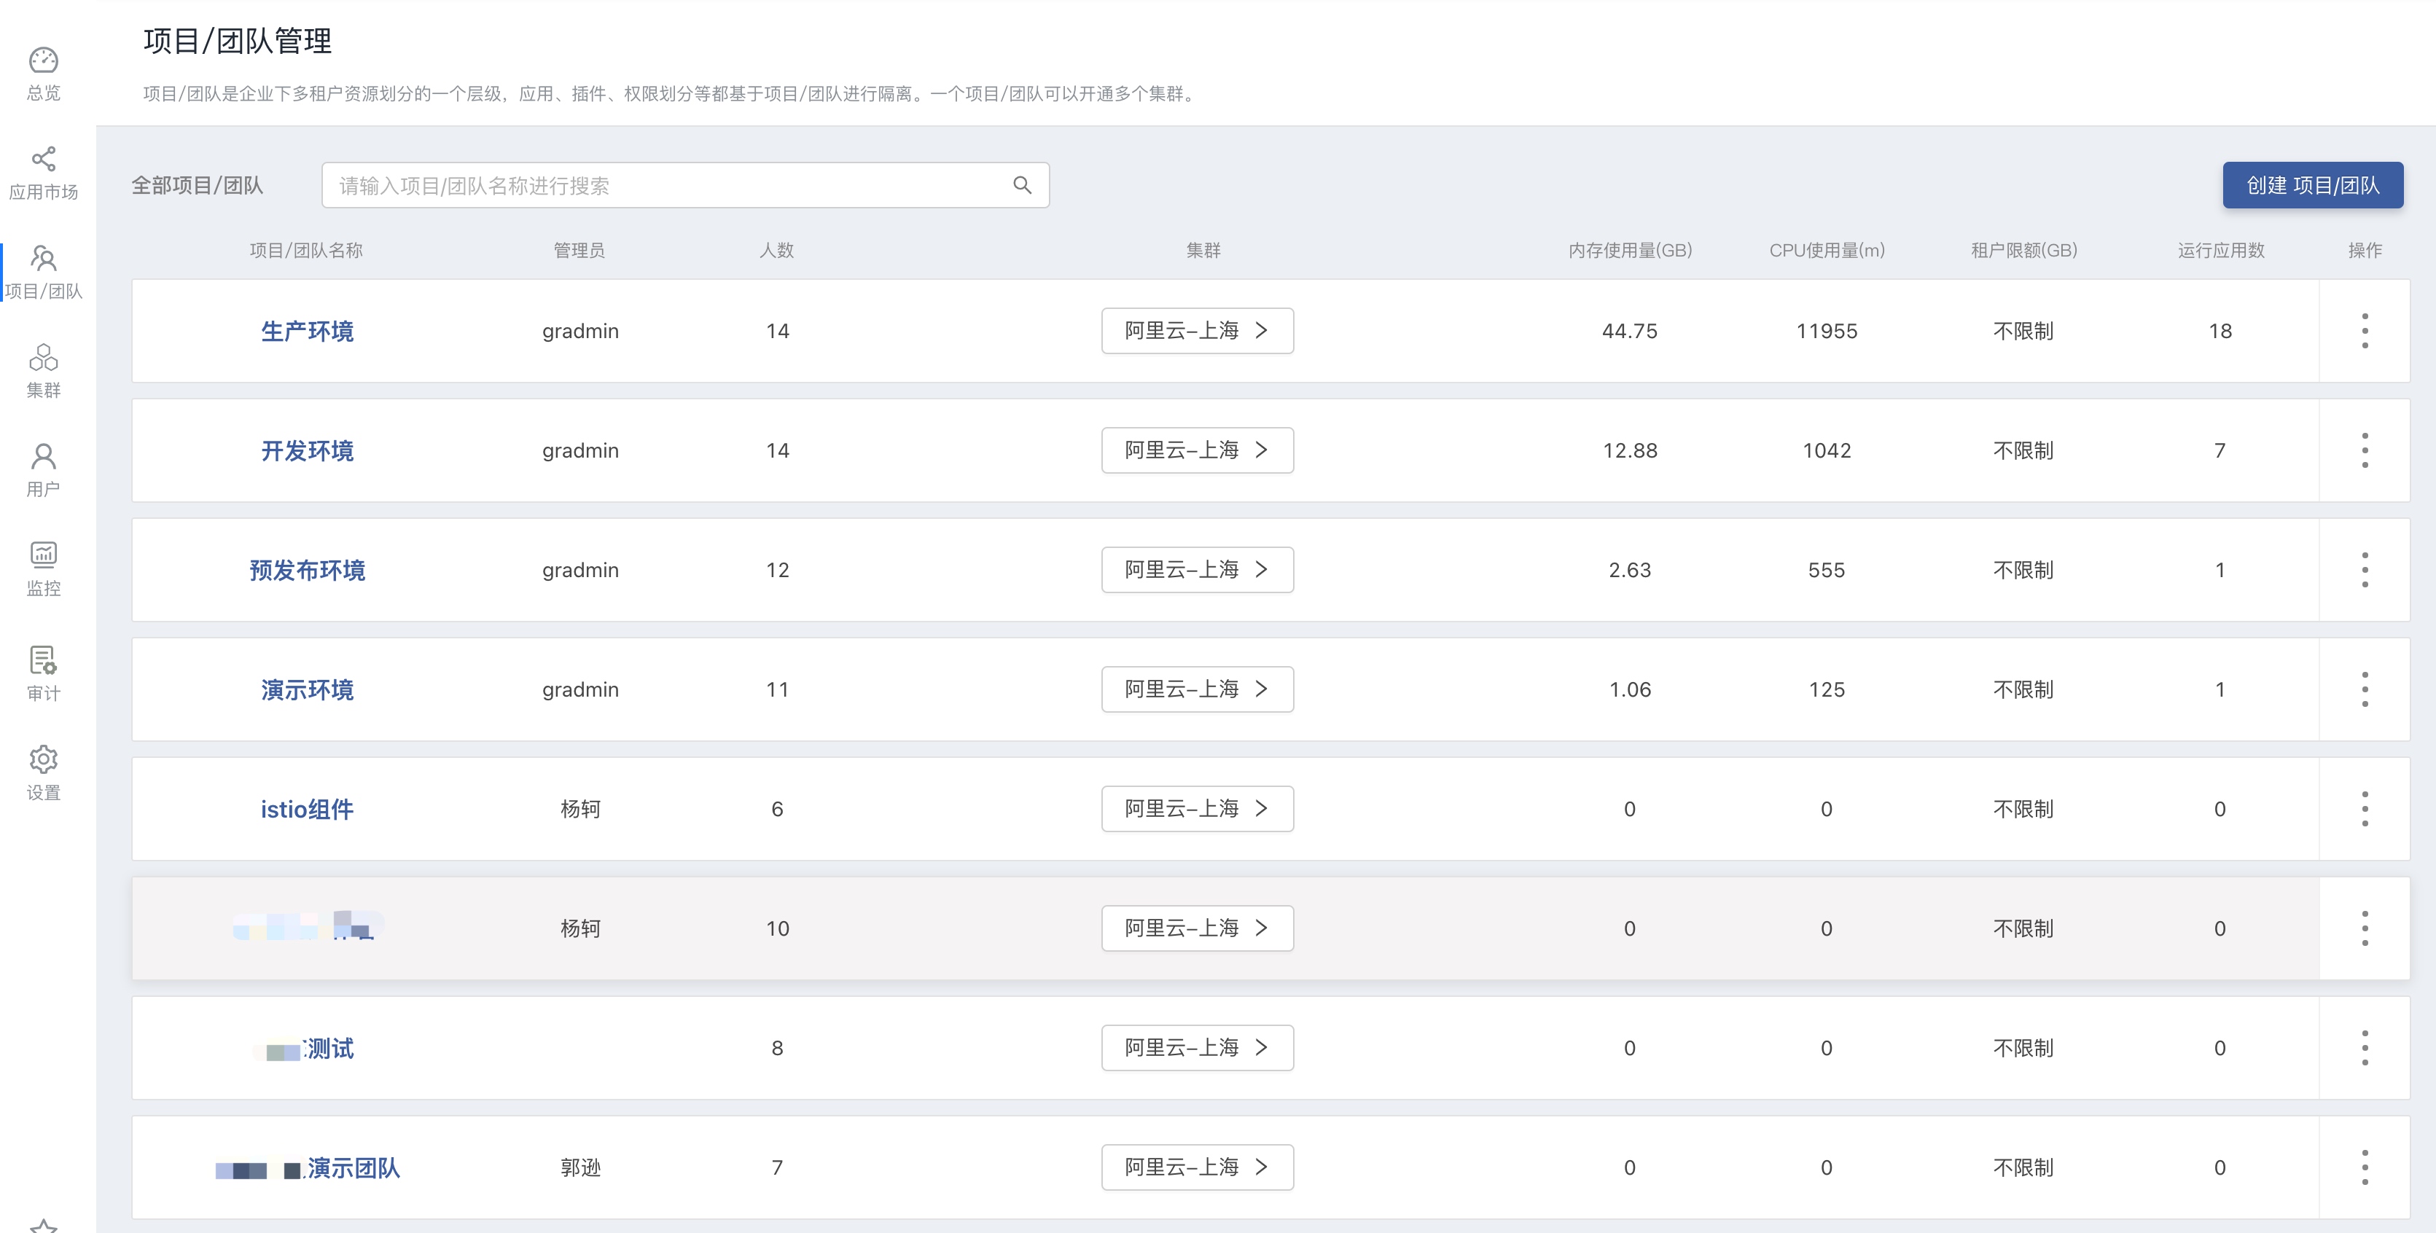Image resolution: width=2436 pixels, height=1233 pixels.
Task: Click CPU value 555
Action: click(x=1827, y=570)
